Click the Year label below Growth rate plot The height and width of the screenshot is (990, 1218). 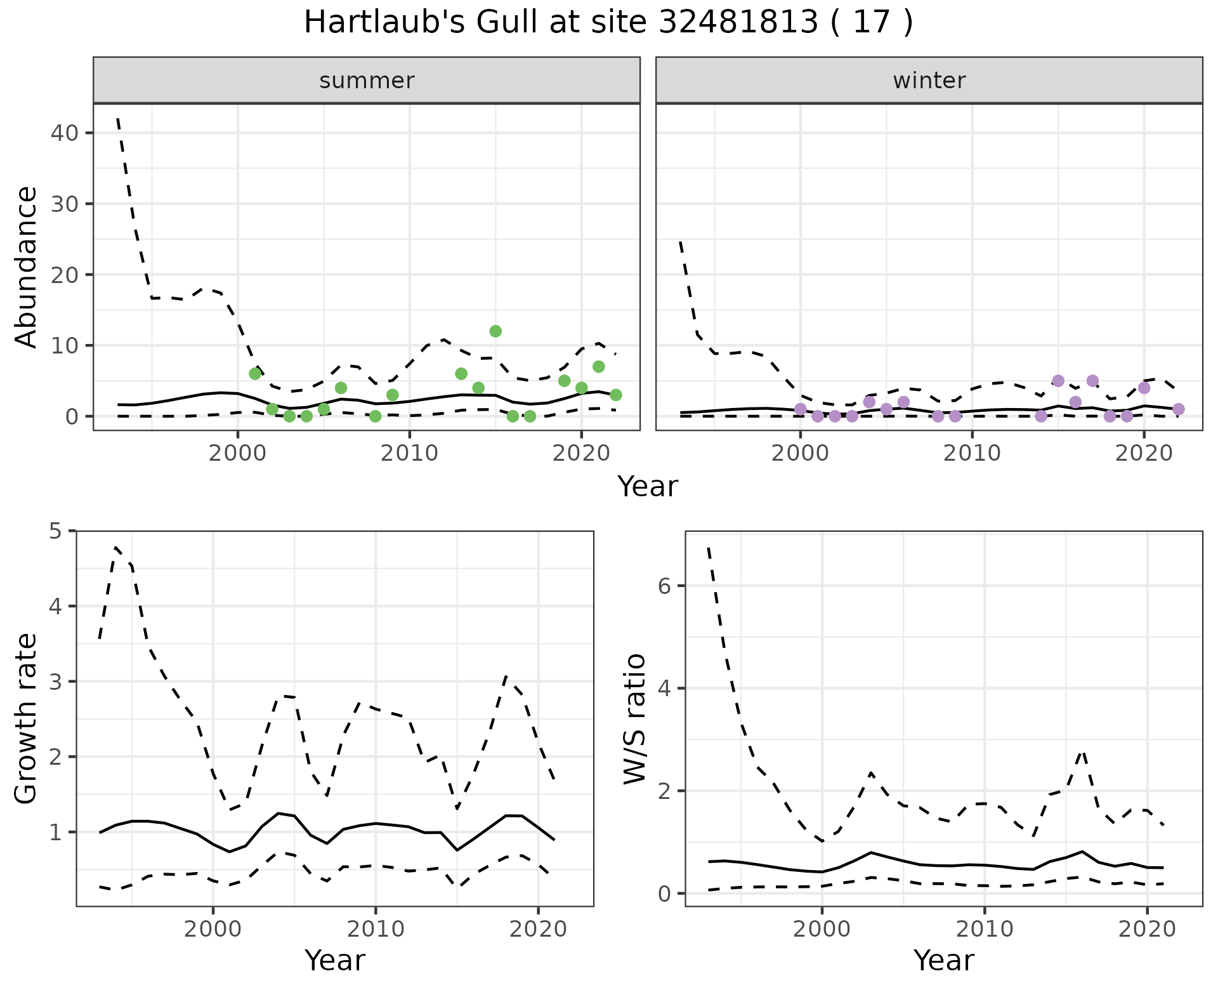pyautogui.click(x=335, y=961)
